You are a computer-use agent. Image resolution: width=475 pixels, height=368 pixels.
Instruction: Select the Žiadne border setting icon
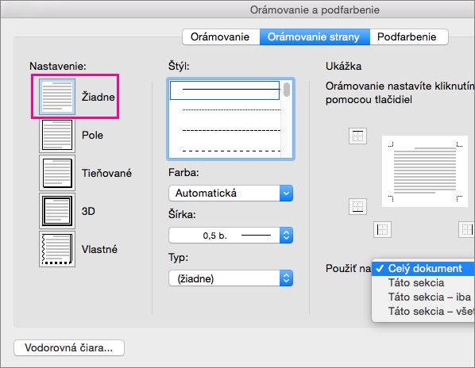(57, 97)
